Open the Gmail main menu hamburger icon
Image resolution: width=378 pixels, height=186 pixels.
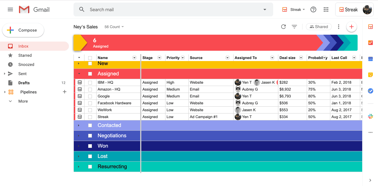tap(10, 9)
